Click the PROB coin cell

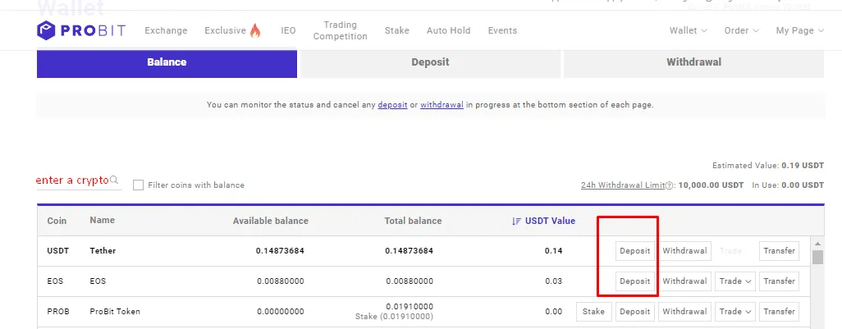58,311
